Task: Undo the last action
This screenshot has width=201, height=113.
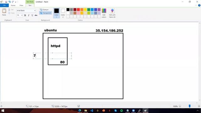Action: [9, 2]
